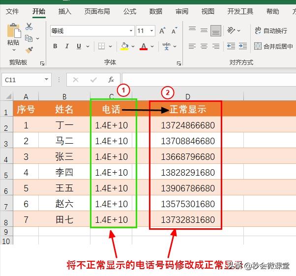Expand font color dropdown arrow

coord(152,46)
